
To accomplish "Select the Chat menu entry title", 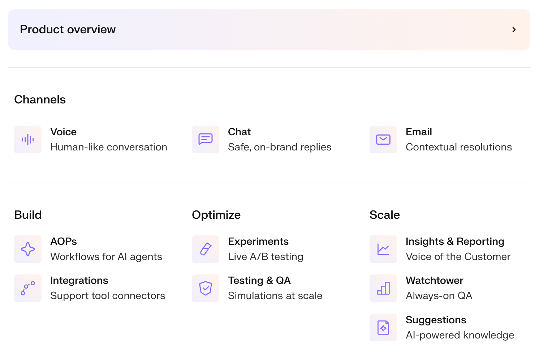I will [239, 132].
